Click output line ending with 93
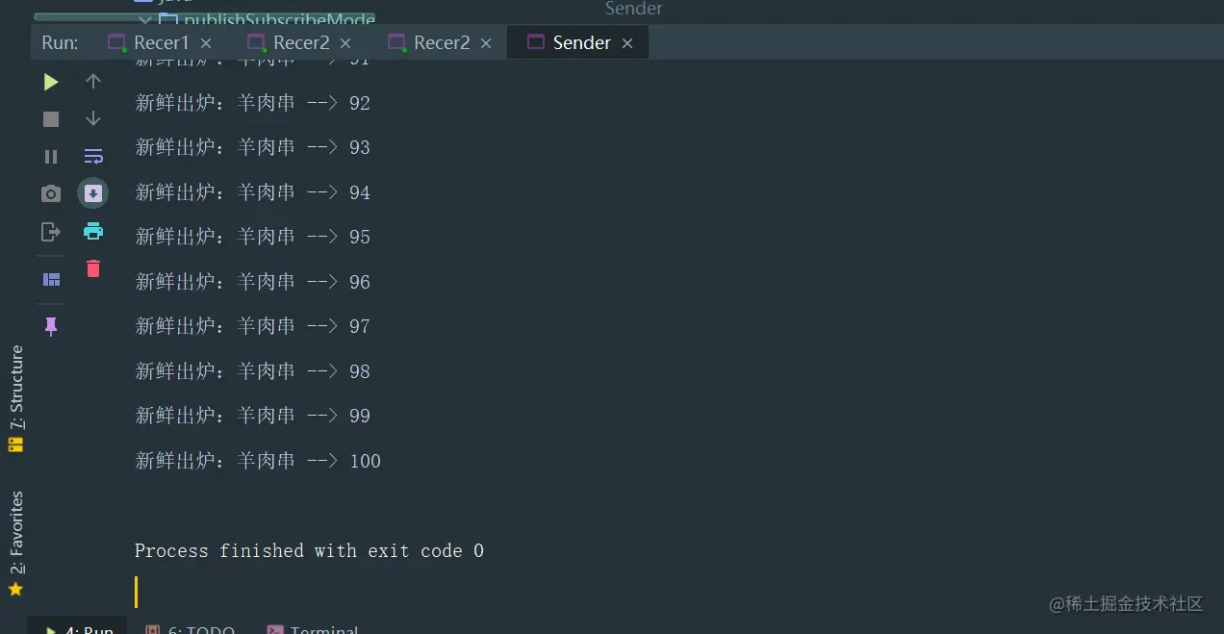The image size is (1224, 634). pyautogui.click(x=253, y=147)
